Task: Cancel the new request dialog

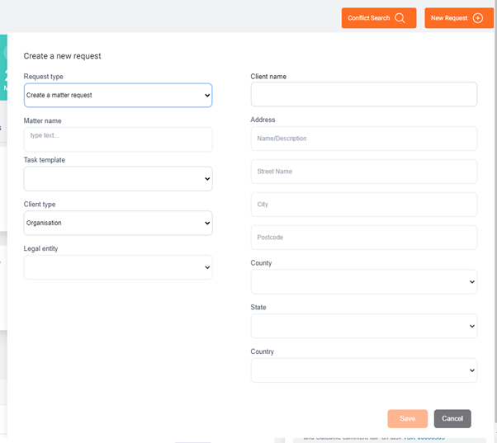Action: click(x=452, y=418)
